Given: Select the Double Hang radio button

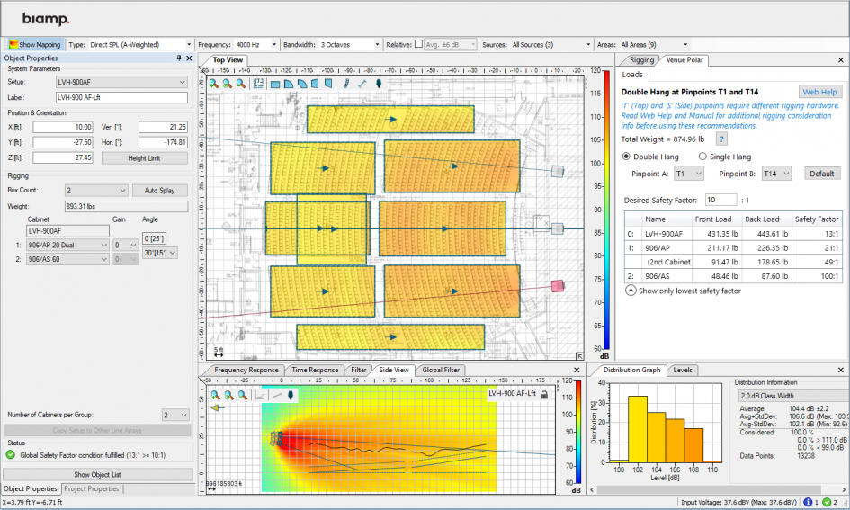Looking at the screenshot, I should (627, 157).
